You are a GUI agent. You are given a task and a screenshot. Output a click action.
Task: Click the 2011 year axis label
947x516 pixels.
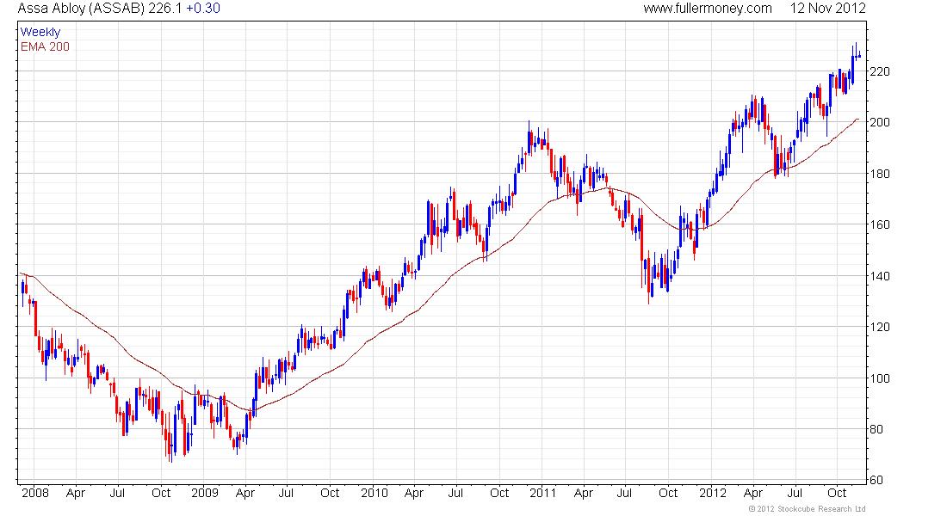pos(543,493)
